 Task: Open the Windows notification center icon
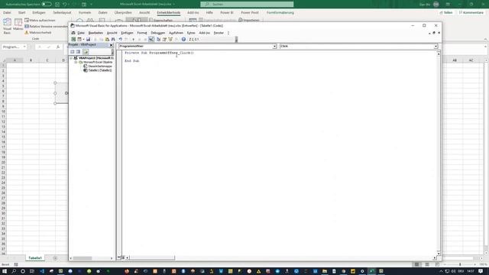(481, 271)
